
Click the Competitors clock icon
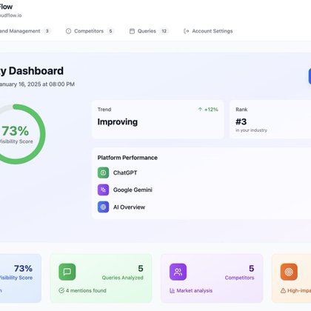click(68, 31)
